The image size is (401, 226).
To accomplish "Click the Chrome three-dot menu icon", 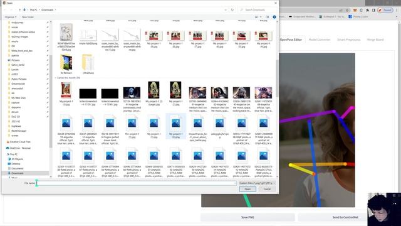I will (x=397, y=10).
